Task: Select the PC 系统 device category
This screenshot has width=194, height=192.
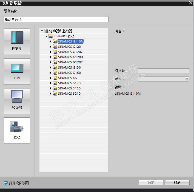Action: click(17, 101)
